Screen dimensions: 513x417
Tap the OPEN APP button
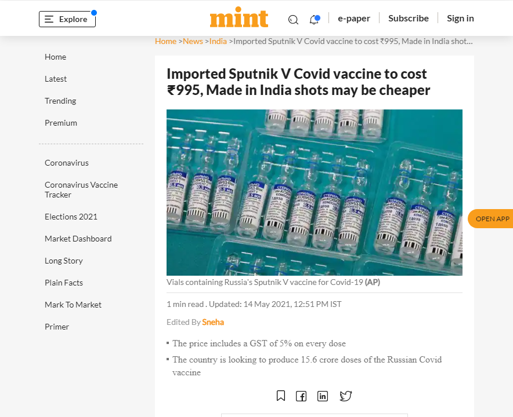492,218
